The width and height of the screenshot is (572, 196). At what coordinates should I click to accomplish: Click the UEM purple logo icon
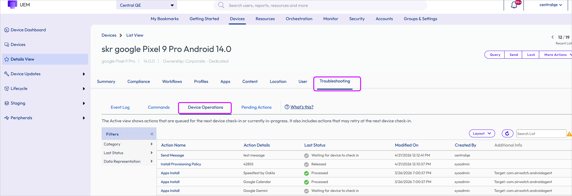(13, 4)
